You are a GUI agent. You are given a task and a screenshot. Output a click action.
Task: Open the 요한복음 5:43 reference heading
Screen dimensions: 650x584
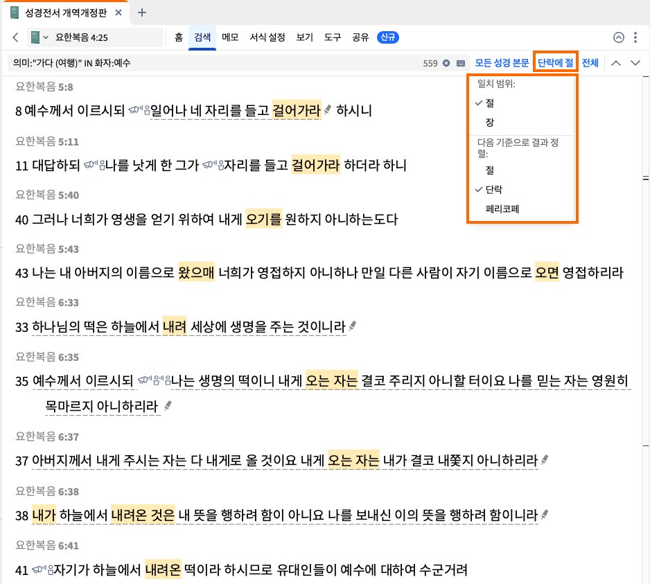coord(47,249)
